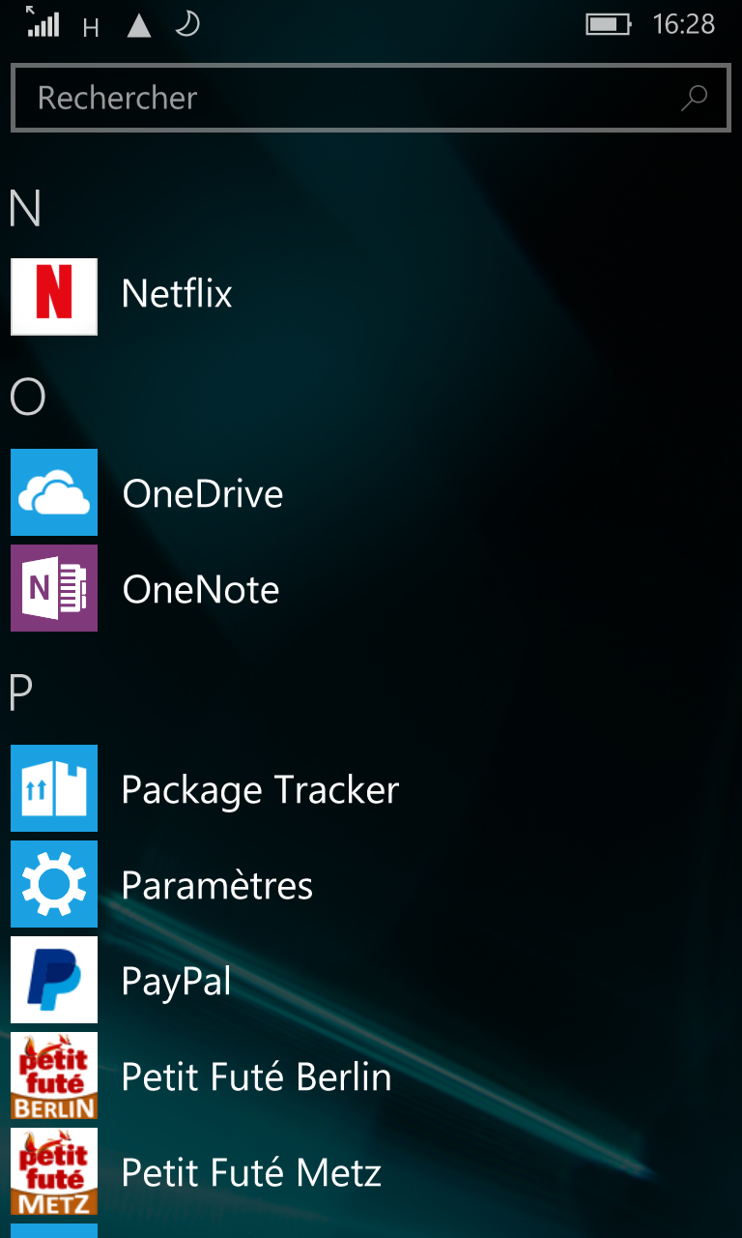The width and height of the screenshot is (742, 1238).
Task: Tap the purple OneNote icon
Action: point(54,588)
